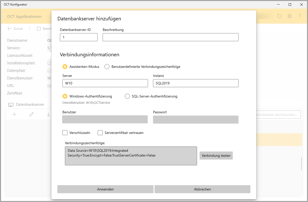Click the help question mark icon
Image resolution: width=308 pixels, height=202 pixels.
[299, 16]
